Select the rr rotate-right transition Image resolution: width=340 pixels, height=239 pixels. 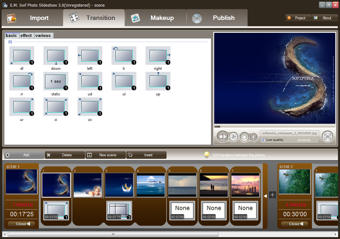coord(22,81)
